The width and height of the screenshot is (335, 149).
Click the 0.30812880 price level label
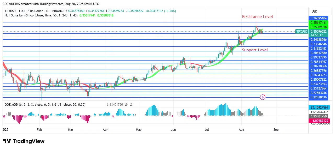(x=319, y=53)
